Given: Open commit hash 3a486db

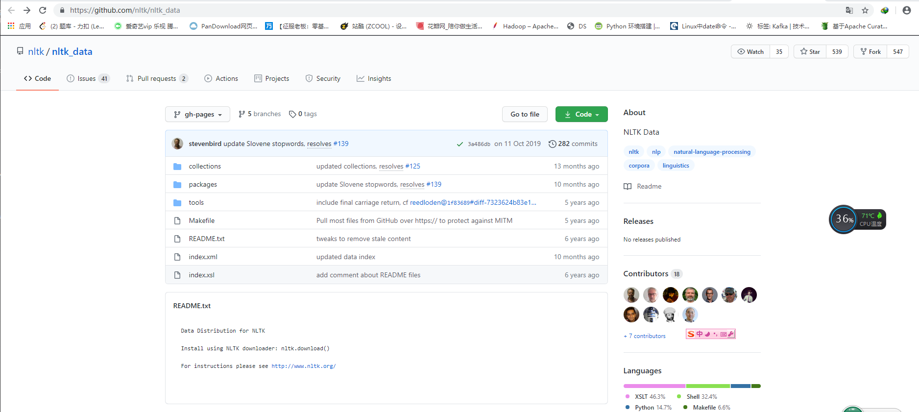Looking at the screenshot, I should [479, 144].
